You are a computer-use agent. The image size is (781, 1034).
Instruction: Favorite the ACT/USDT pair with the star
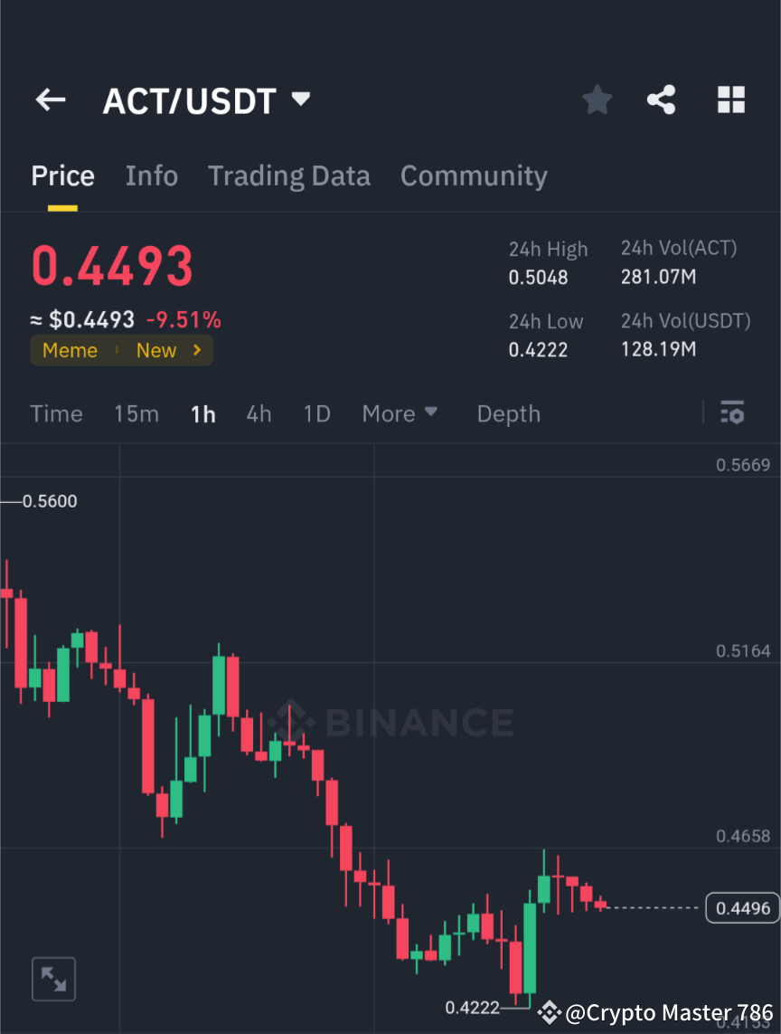point(597,100)
